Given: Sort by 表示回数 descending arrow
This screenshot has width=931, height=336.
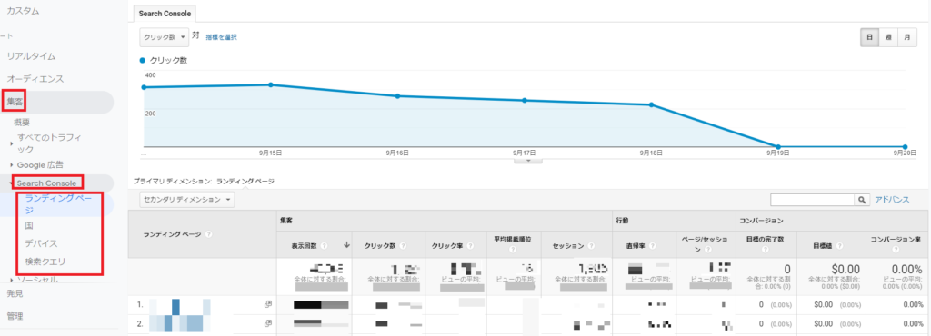Looking at the screenshot, I should [x=346, y=245].
